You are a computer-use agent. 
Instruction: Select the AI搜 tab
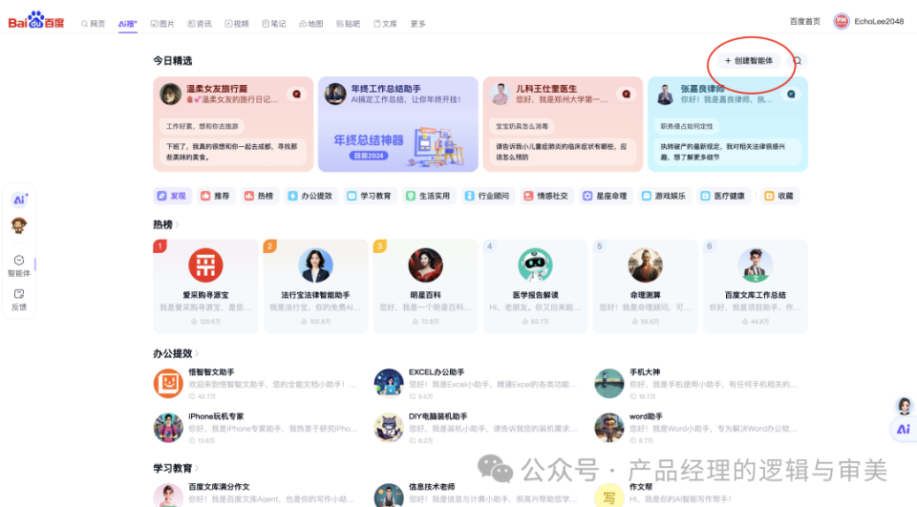[127, 24]
